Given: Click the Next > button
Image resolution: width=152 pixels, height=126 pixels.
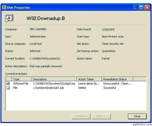Looking at the screenshot, I should (101, 116).
